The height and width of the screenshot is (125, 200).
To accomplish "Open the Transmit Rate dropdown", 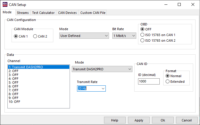I will pos(91,88).
